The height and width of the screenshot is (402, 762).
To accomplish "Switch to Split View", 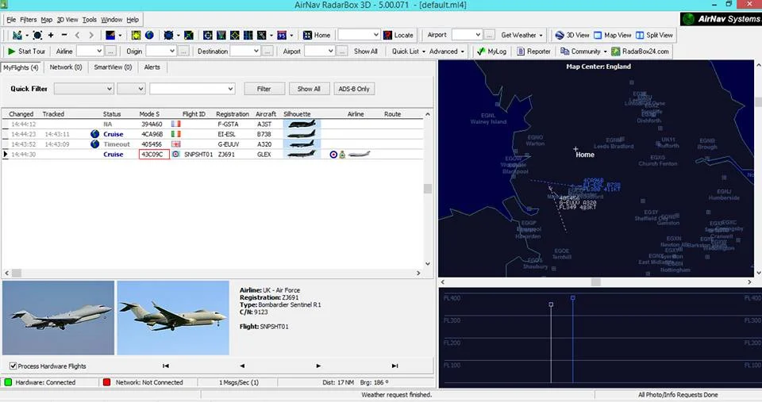I will [x=654, y=35].
